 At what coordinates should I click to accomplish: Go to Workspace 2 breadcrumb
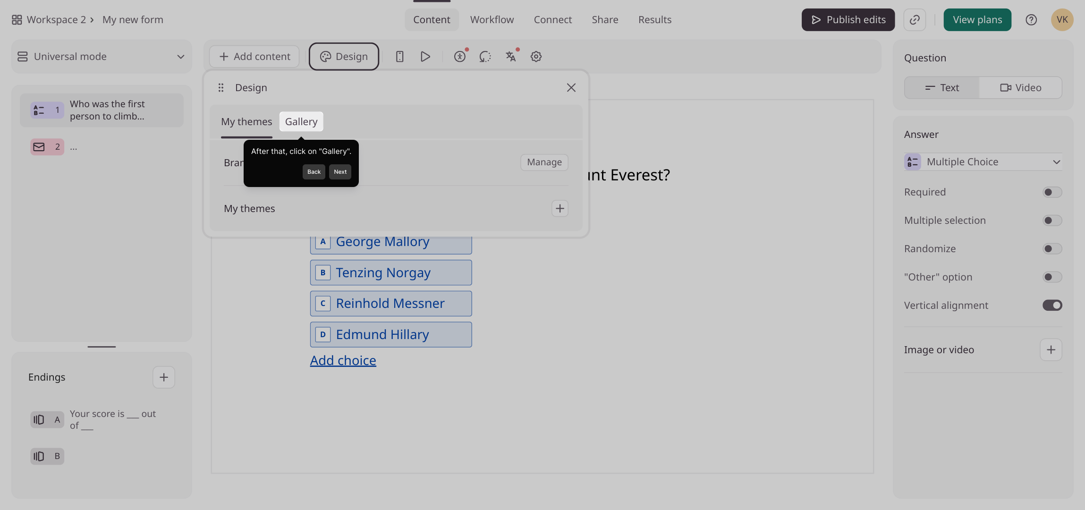coord(56,20)
